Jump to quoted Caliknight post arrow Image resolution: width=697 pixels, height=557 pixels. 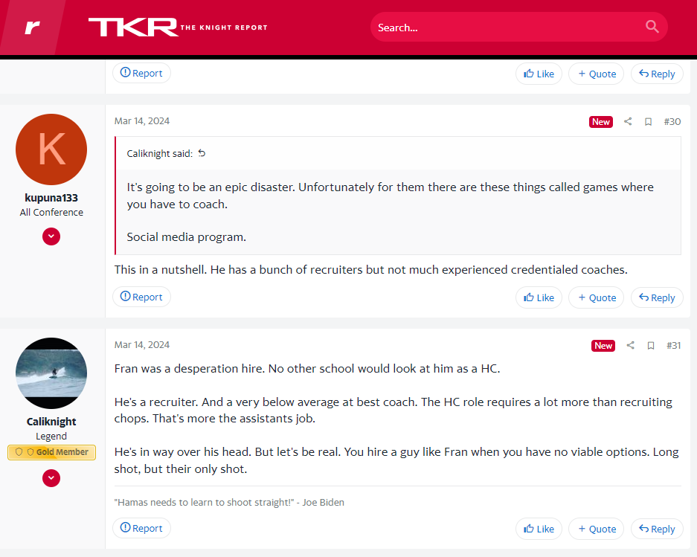(202, 153)
